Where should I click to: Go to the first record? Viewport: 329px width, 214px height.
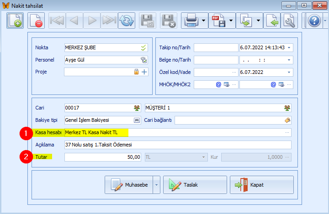pos(57,21)
